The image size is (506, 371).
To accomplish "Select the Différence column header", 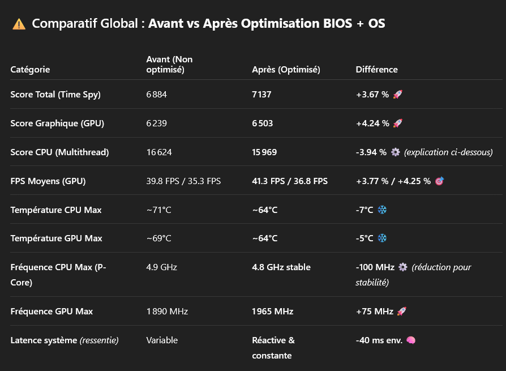I will click(376, 70).
